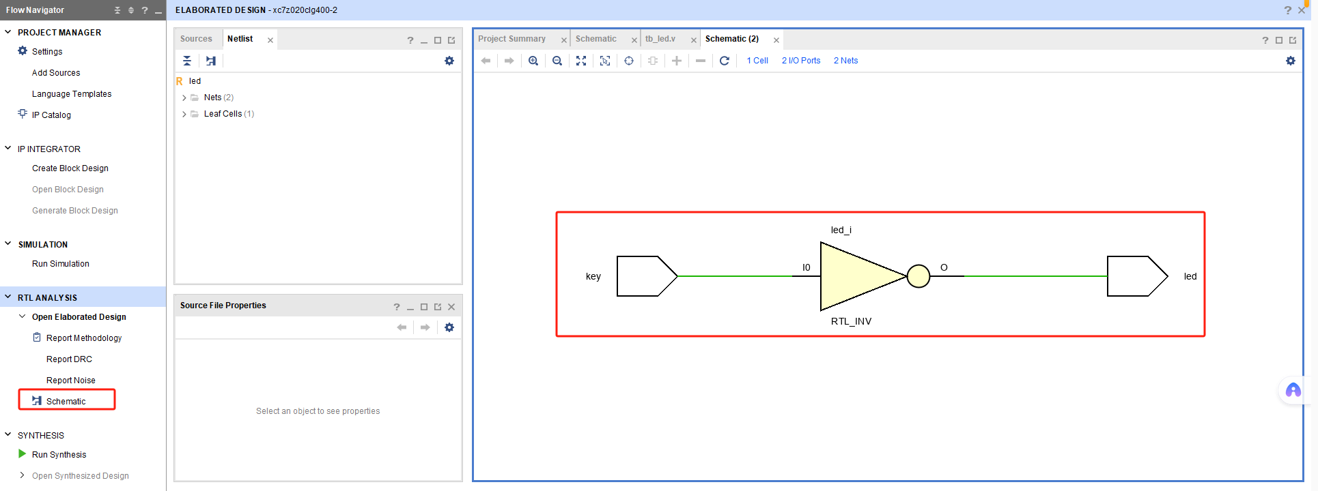This screenshot has width=1318, height=491.
Task: Click Run Synthesis in Flow Navigator
Action: pos(59,455)
